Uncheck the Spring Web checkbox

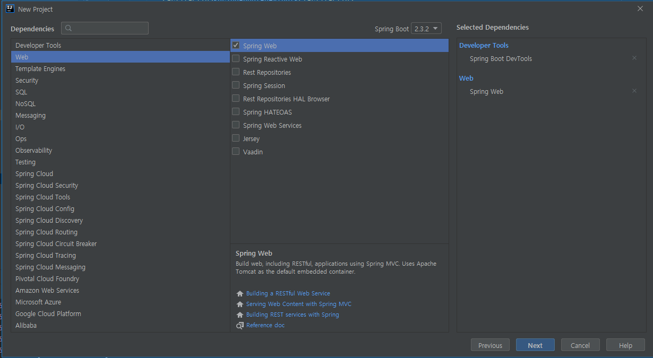(236, 46)
